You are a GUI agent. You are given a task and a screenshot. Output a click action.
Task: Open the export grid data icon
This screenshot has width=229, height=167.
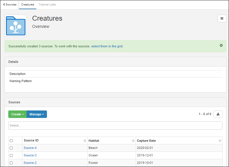[x=218, y=114]
